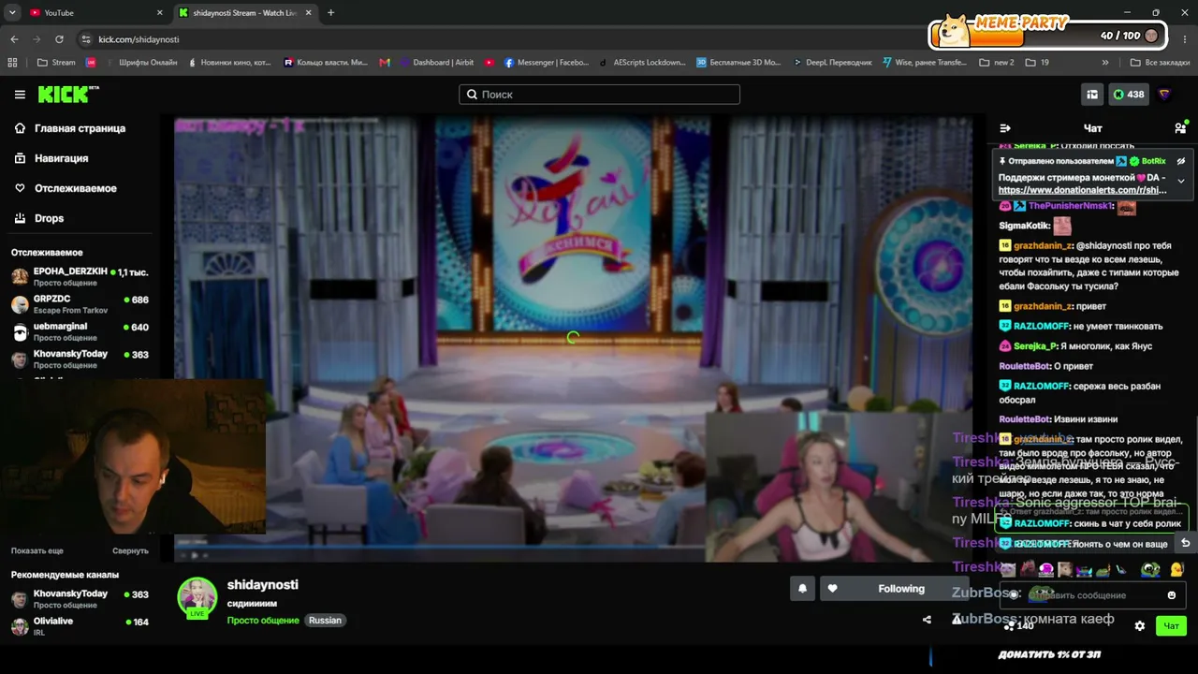Open the Stream bookmarks folder
This screenshot has height=674, width=1198.
56,63
